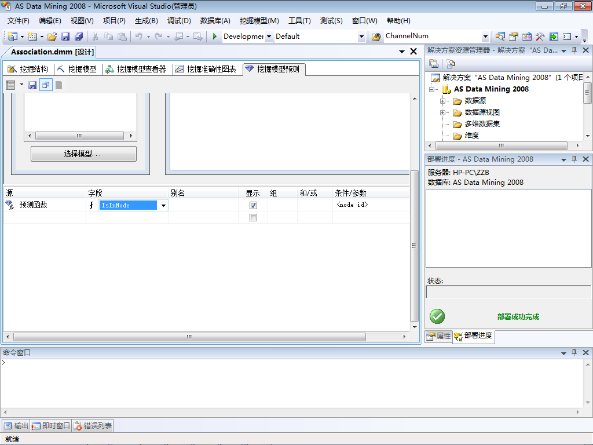This screenshot has width=593, height=445.
Task: Click the designer horizontal scrollbar thumb
Action: (189, 337)
